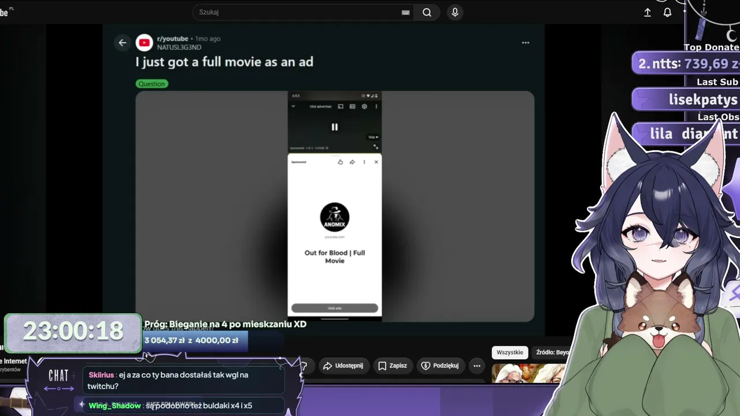
Task: Collapse the phone player with down chevron
Action: pyautogui.click(x=293, y=106)
